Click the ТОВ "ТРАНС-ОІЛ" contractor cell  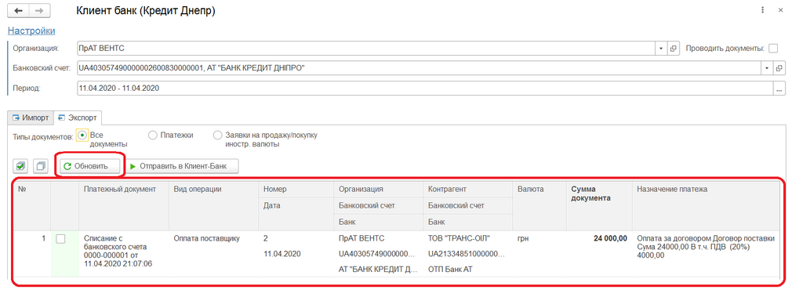pos(467,238)
